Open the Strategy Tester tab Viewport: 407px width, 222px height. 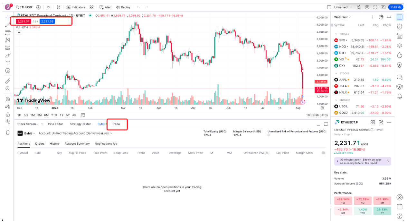point(80,124)
